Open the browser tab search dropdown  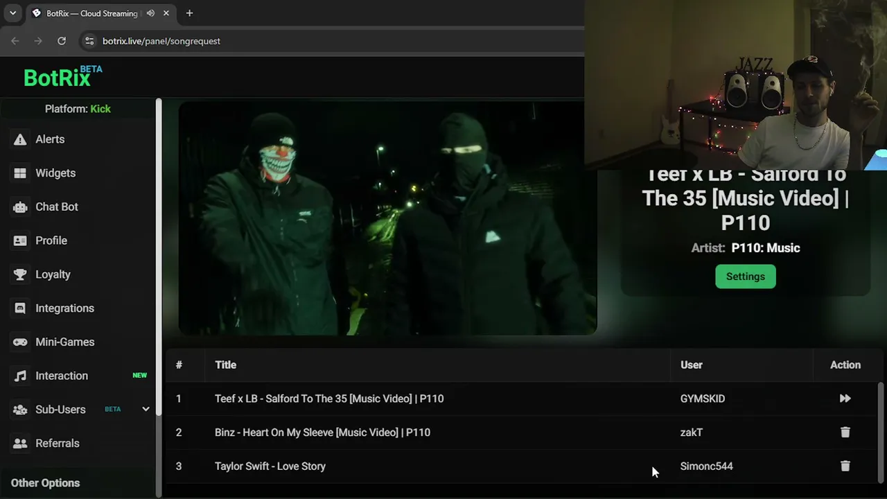pos(12,13)
